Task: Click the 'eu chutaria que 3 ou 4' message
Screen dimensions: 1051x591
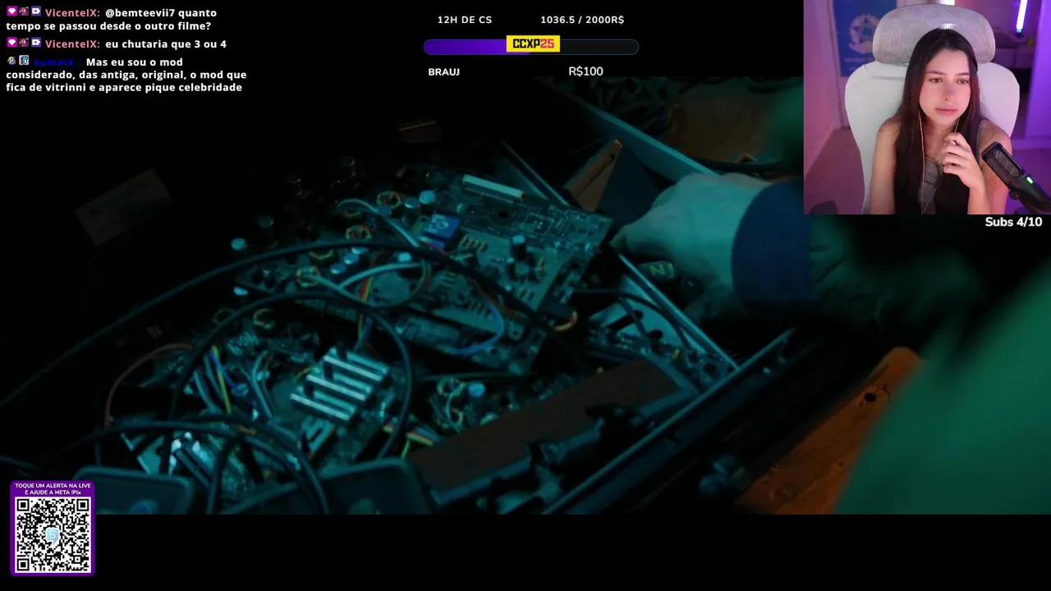Action: (166, 44)
